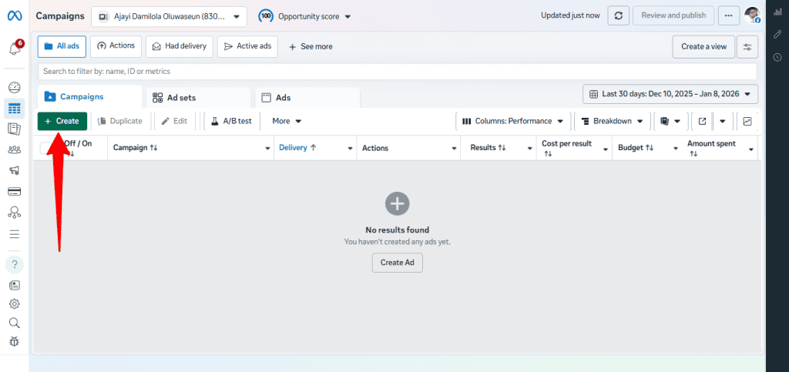789x372 pixels.
Task: Click the refresh data icon button
Action: [x=619, y=15]
